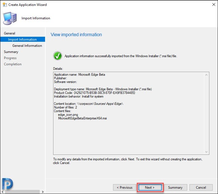Click the Number of files: 2 line

click(x=65, y=107)
